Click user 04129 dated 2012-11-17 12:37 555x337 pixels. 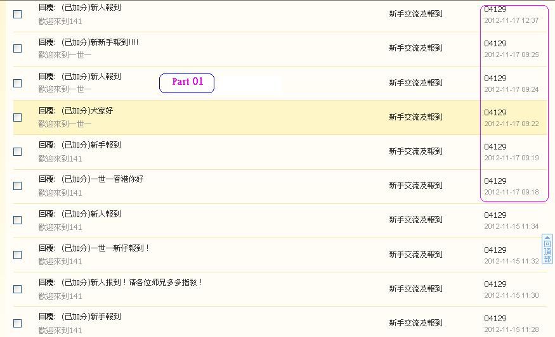tap(495, 10)
